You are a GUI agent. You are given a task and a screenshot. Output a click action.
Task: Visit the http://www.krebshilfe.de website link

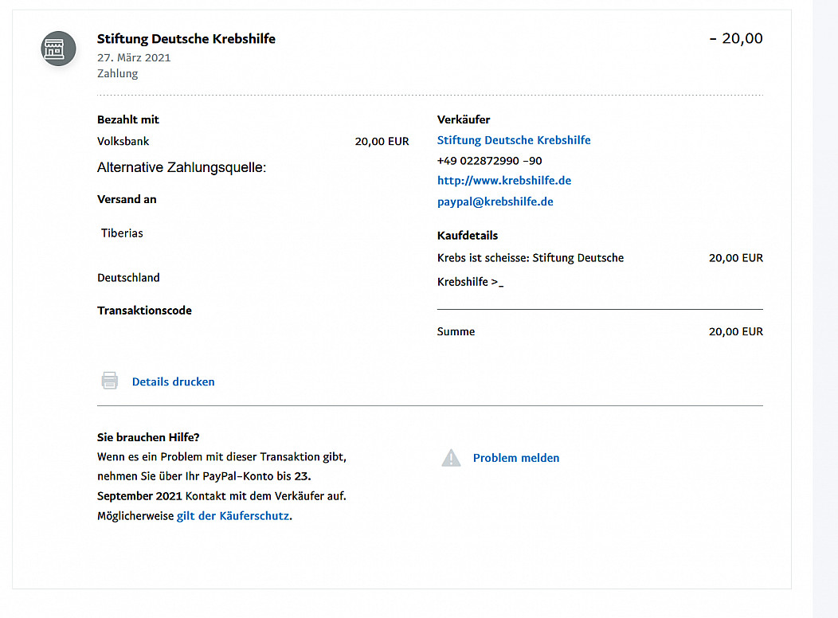[503, 181]
